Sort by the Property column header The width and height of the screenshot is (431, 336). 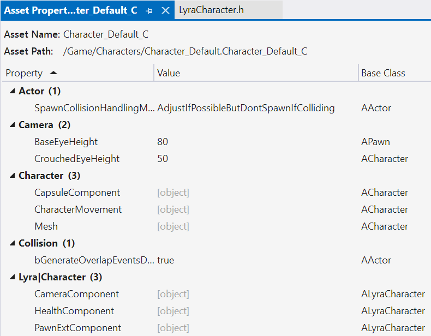click(x=24, y=73)
